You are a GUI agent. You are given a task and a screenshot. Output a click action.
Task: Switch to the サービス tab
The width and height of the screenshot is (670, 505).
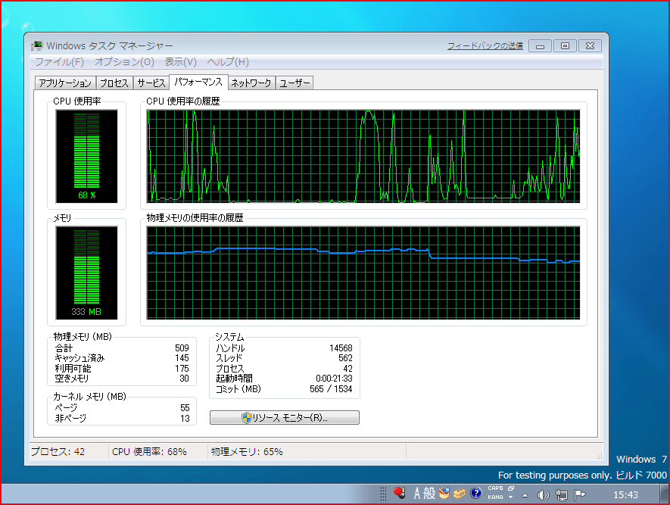151,83
